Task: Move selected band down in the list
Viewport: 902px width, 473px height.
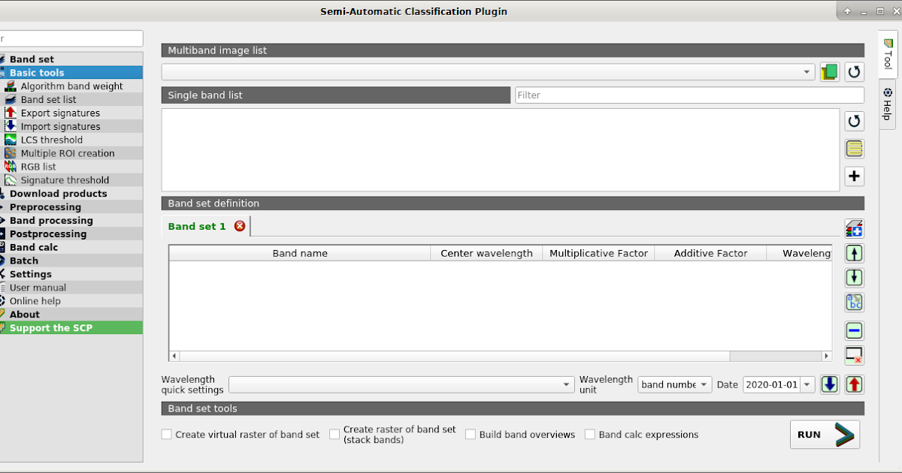Action: point(854,277)
